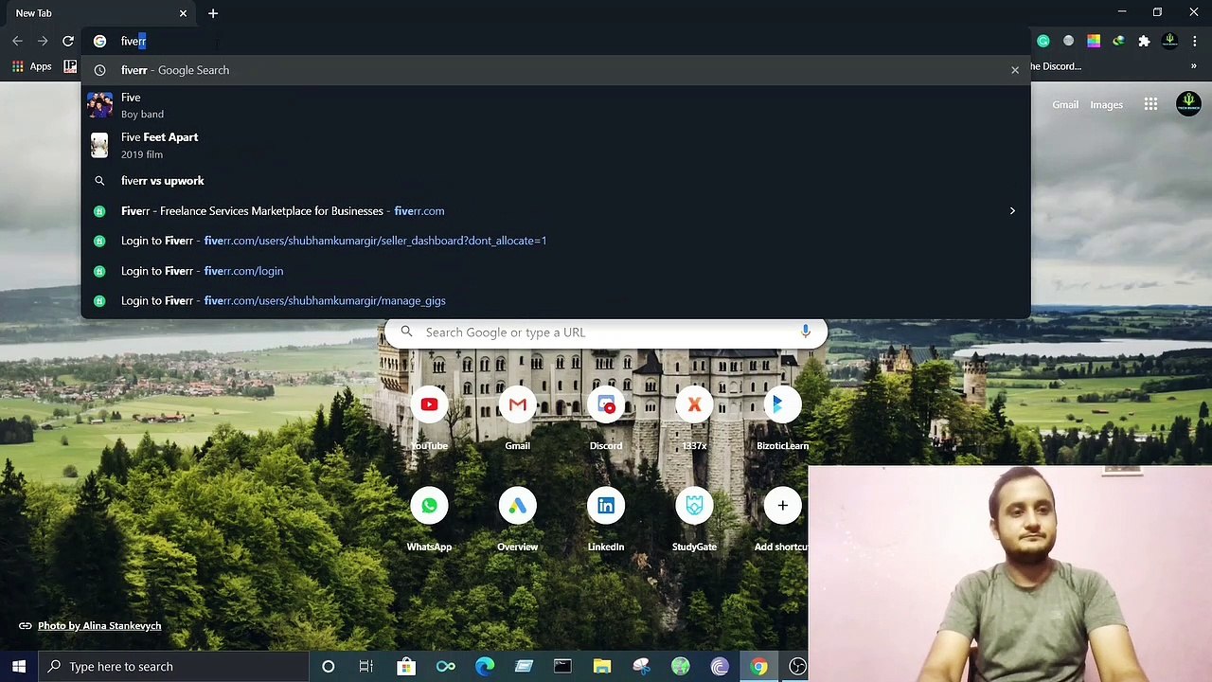Open the Gmail link at top right
Viewport: 1212px width, 682px height.
[1065, 105]
